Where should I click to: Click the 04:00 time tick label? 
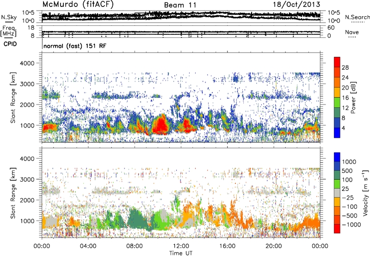[x=88, y=246]
